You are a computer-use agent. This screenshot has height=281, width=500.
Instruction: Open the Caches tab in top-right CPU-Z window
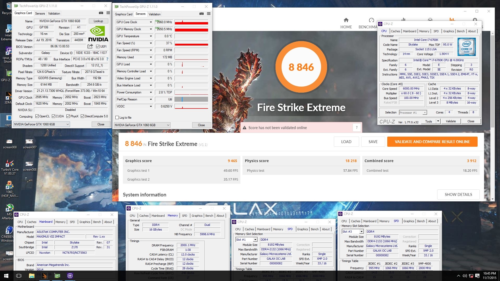pyautogui.click(x=395, y=31)
